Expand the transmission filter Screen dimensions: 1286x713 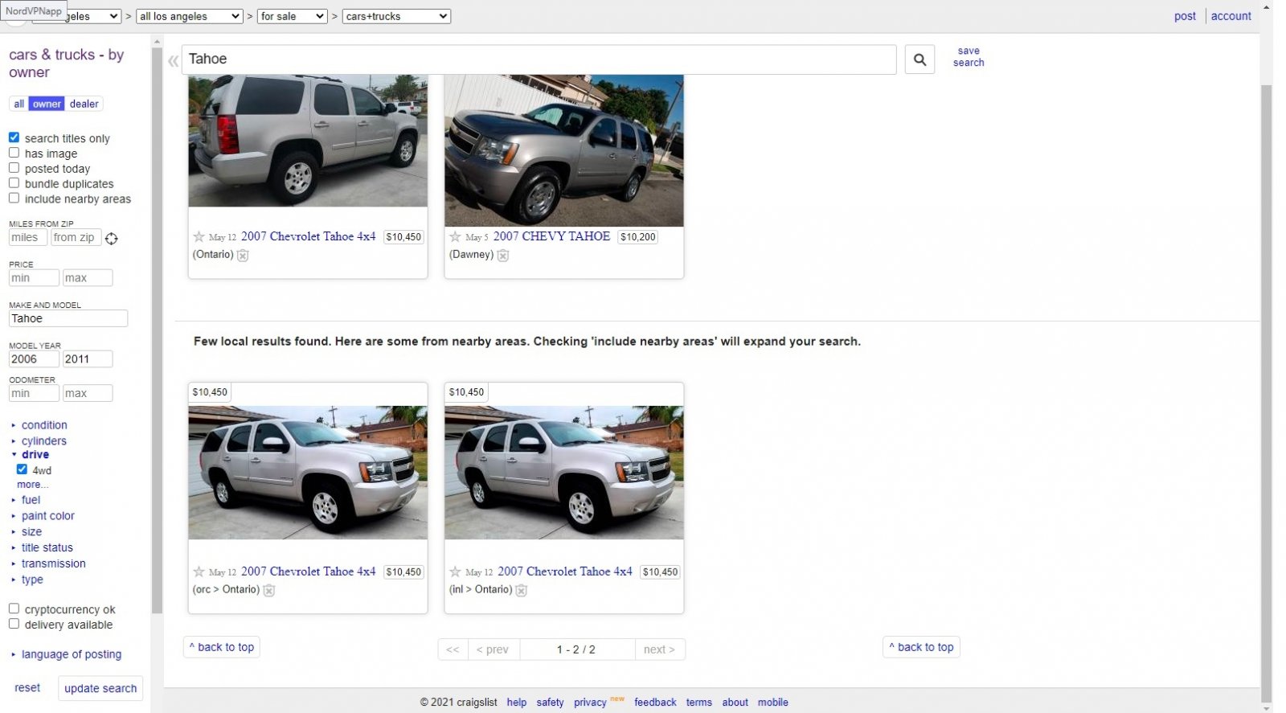(x=53, y=563)
